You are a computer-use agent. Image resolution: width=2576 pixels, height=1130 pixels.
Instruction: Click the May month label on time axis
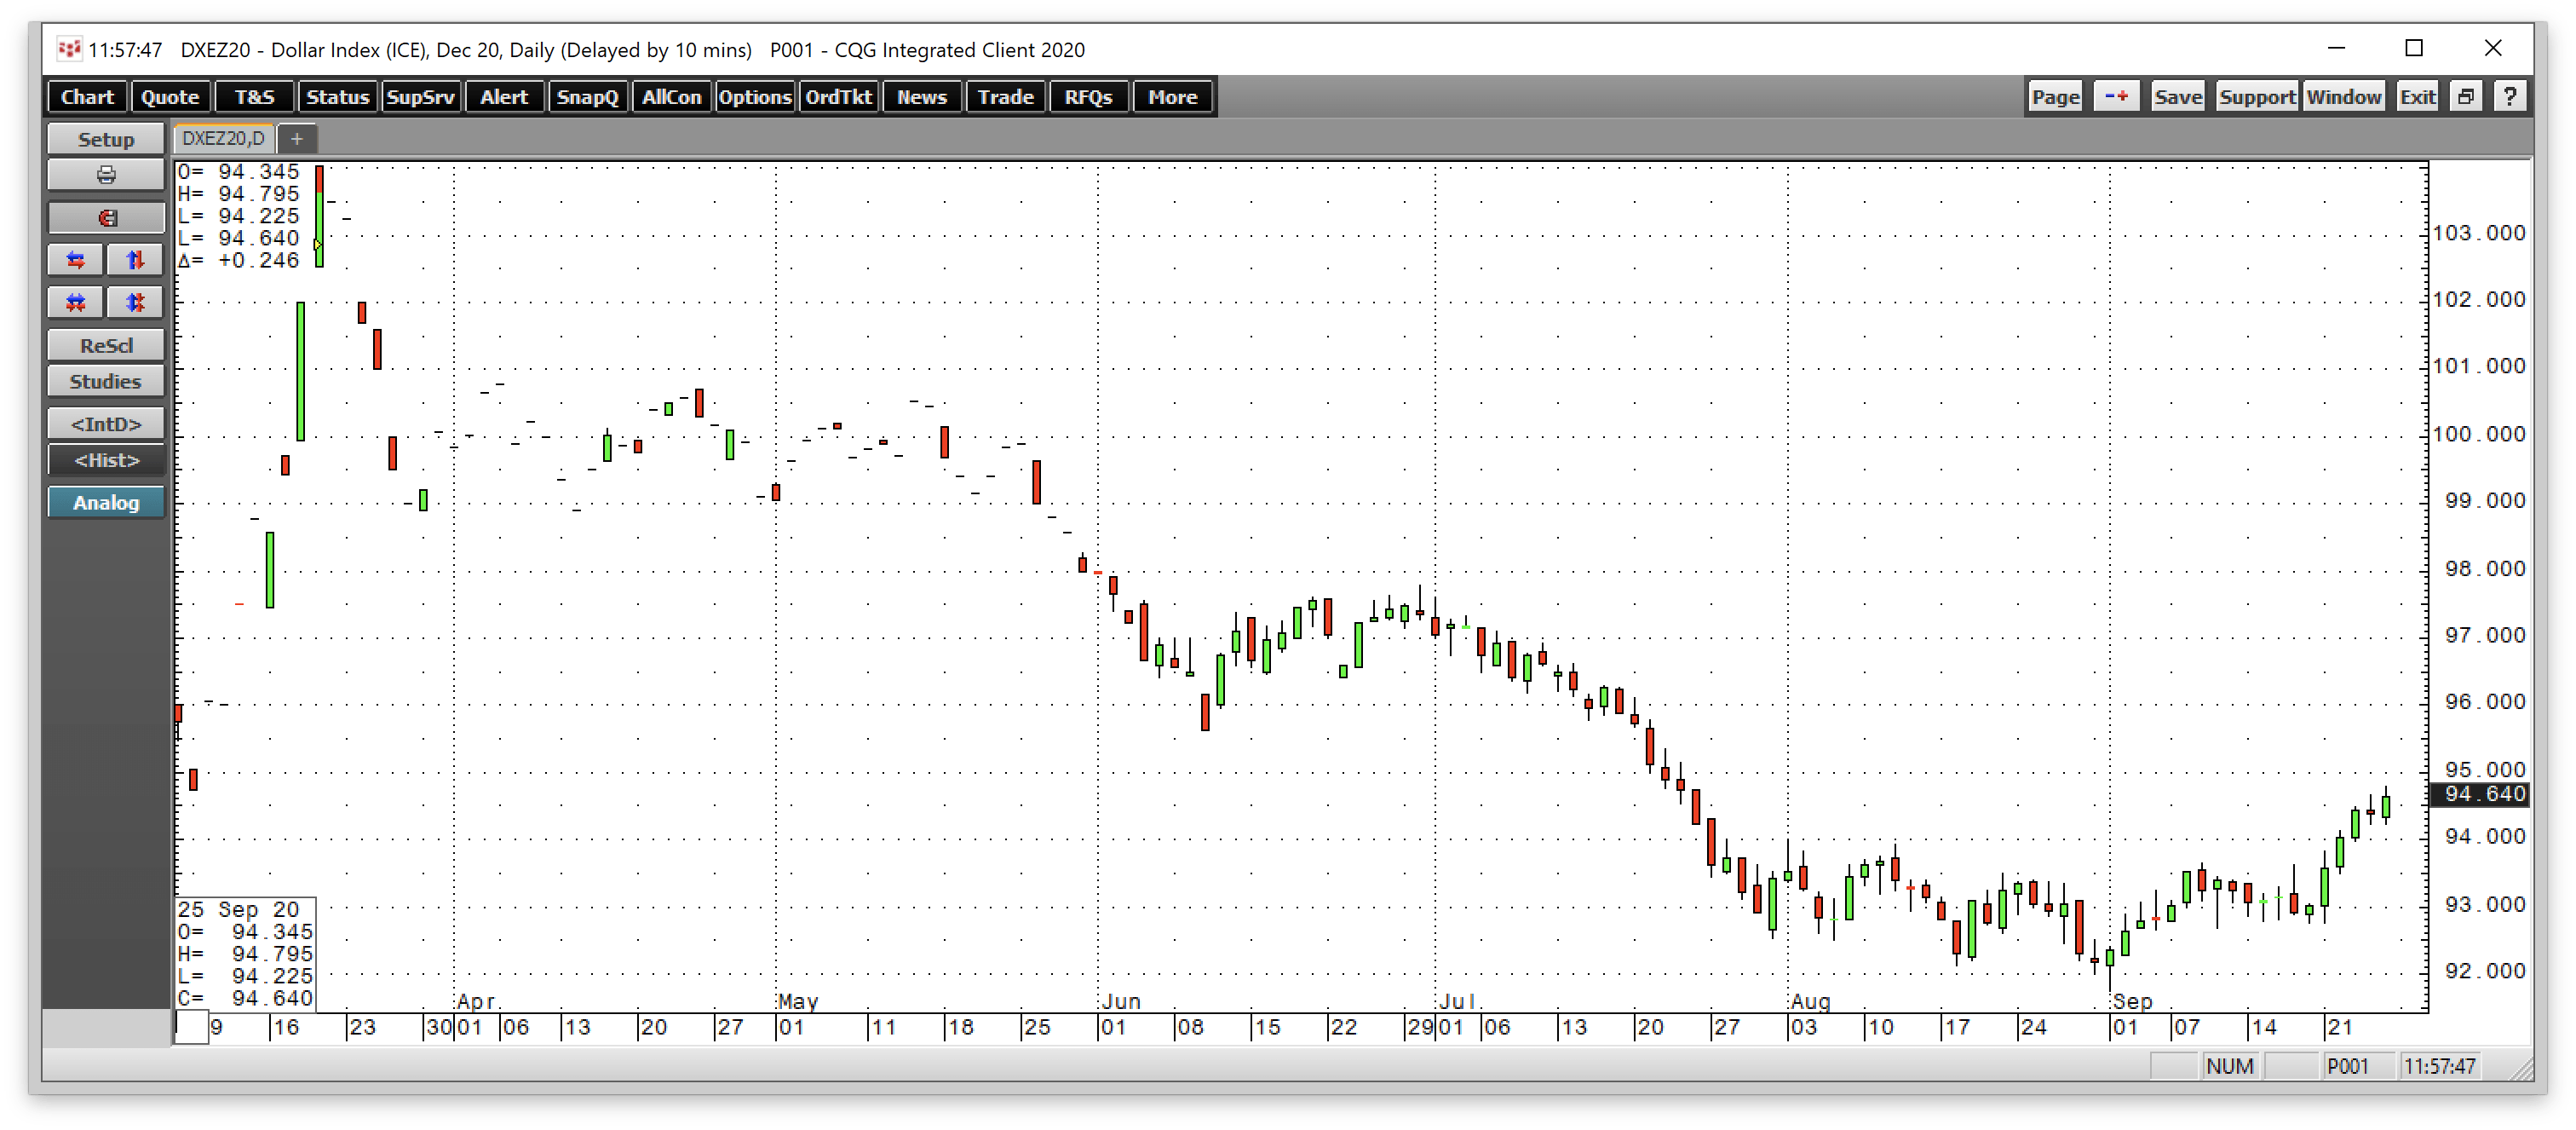(798, 1001)
